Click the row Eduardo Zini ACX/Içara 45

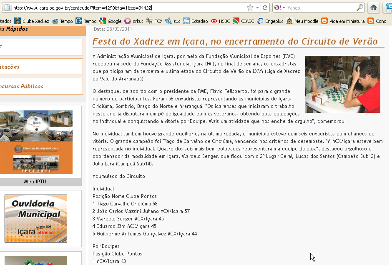pos(125,226)
